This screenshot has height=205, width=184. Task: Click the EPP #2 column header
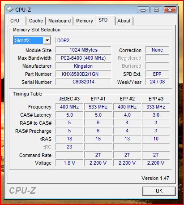pyautogui.click(x=127, y=99)
